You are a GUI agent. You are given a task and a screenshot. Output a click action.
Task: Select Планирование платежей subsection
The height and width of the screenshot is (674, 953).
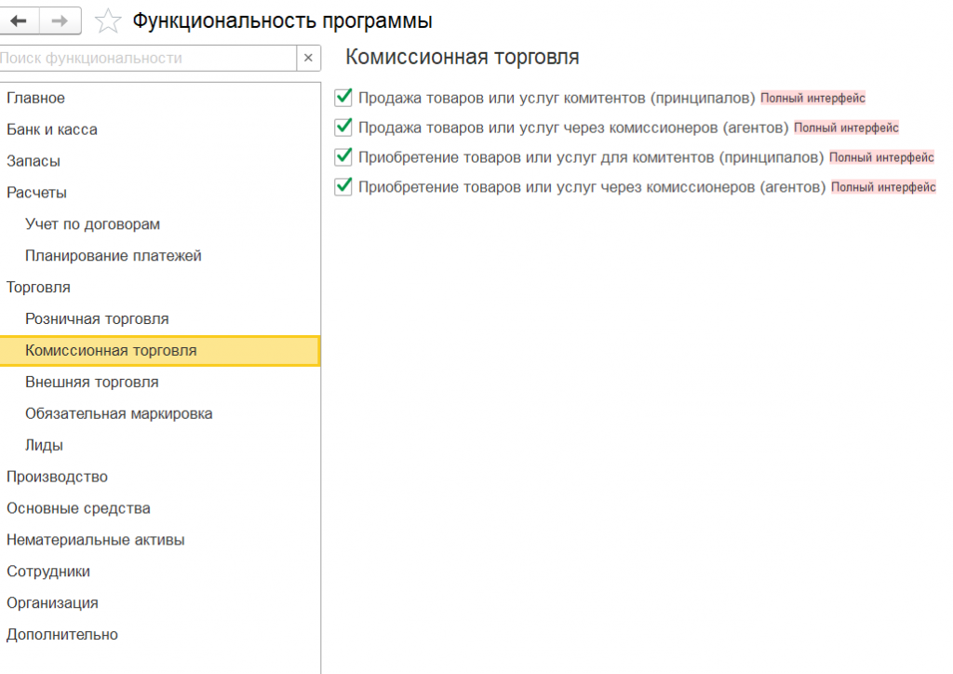[114, 256]
